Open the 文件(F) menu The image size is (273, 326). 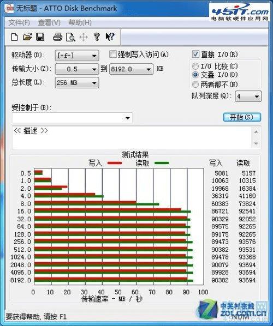[19, 22]
